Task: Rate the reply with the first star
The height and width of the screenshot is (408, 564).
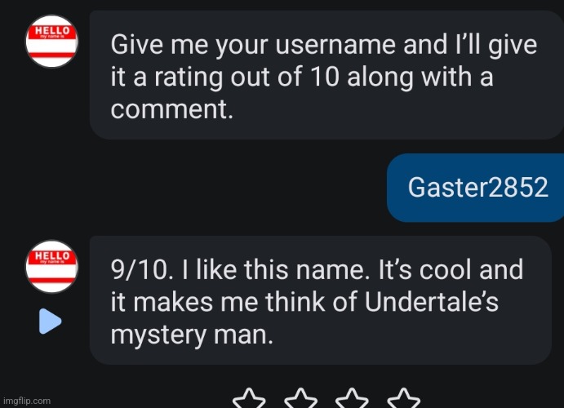Action: click(x=249, y=398)
